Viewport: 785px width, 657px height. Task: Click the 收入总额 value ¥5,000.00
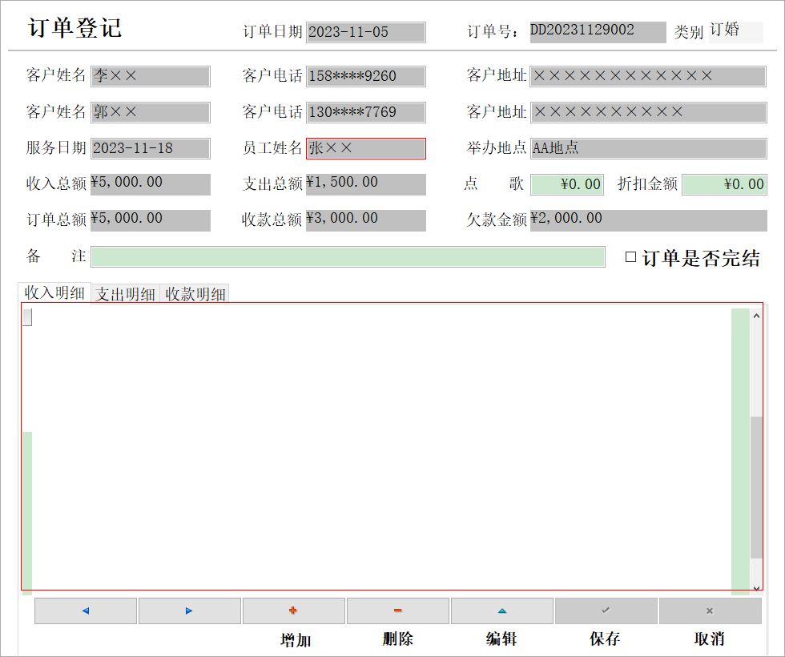coord(151,184)
